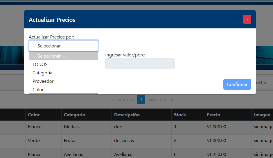This screenshot has height=158, width=273.
Task: Click the Stock column header
Action: tap(180, 115)
